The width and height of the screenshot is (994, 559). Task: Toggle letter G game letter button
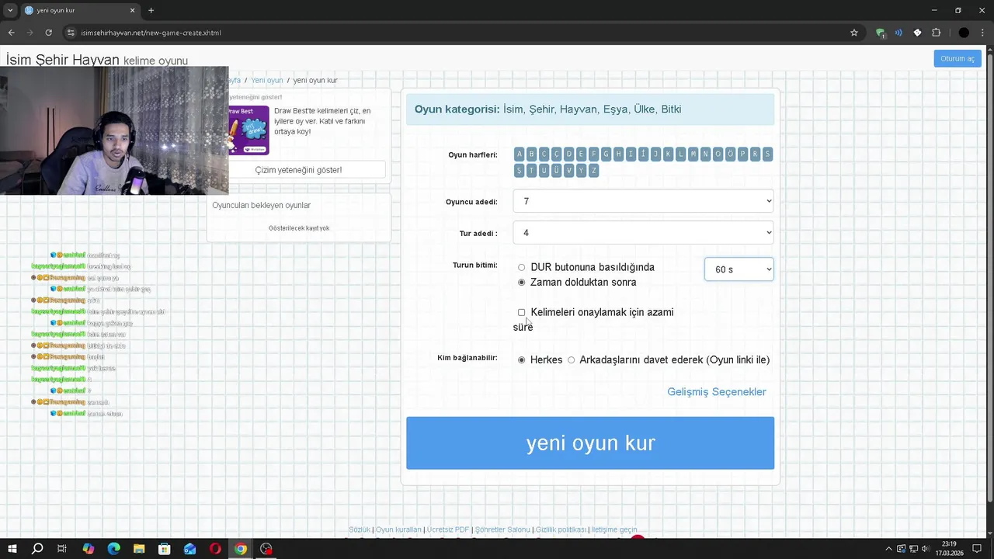tap(606, 155)
